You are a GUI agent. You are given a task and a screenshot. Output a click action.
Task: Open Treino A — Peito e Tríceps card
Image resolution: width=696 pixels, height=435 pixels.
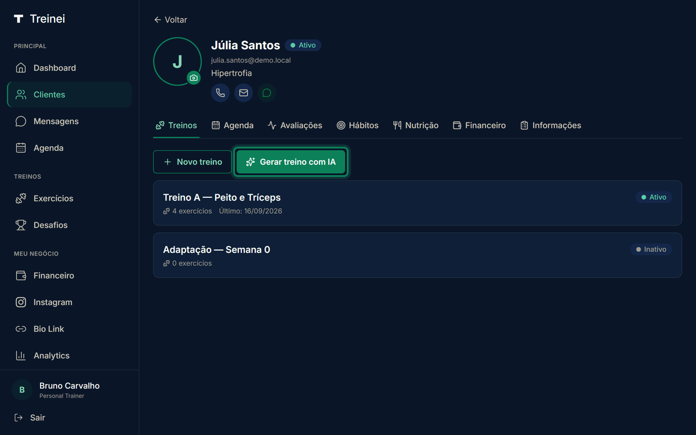pyautogui.click(x=418, y=203)
